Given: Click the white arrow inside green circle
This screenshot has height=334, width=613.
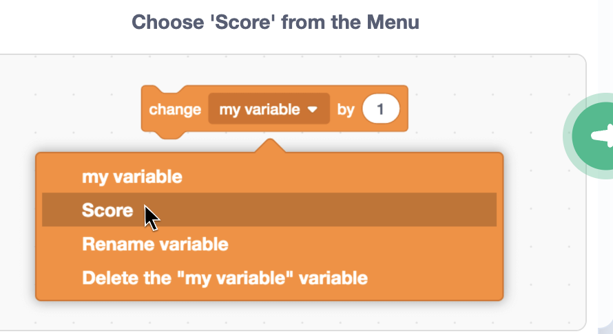Looking at the screenshot, I should (x=605, y=135).
